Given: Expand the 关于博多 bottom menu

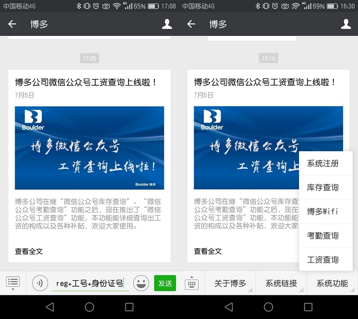Looking at the screenshot, I should [x=230, y=283].
